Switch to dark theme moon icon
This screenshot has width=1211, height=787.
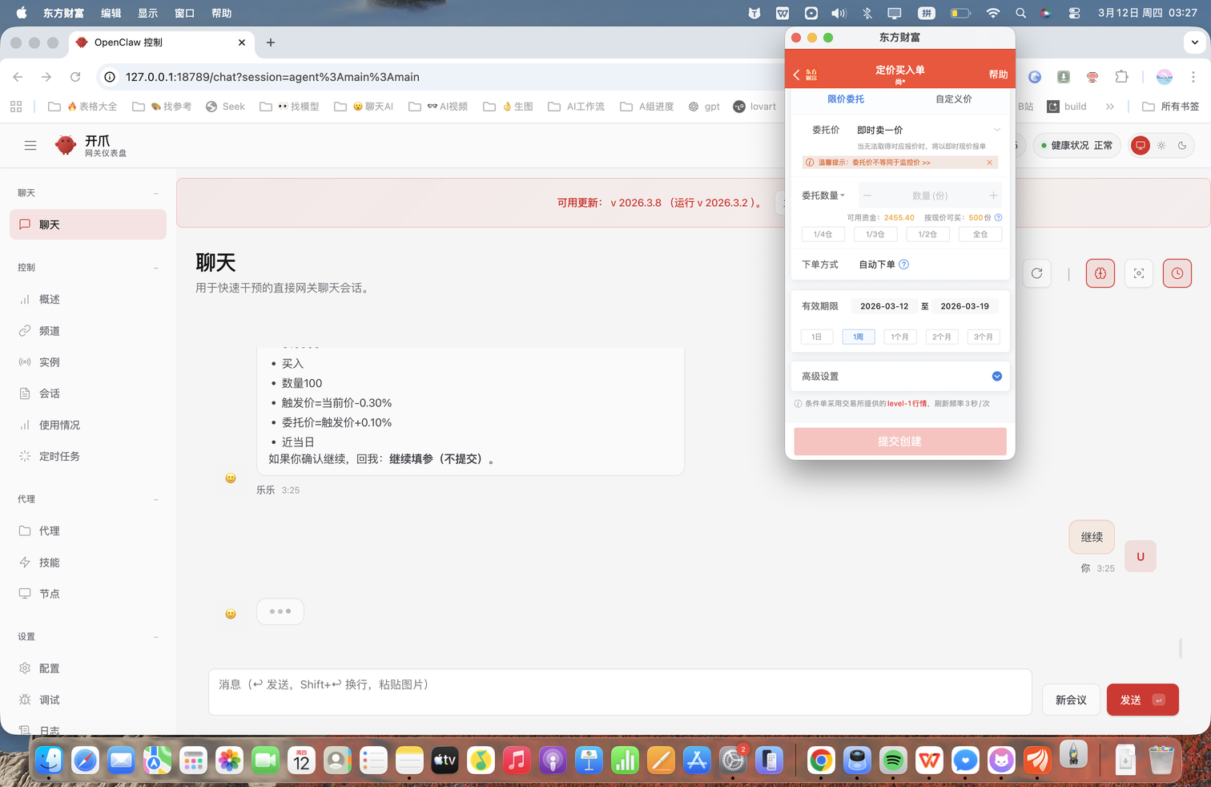click(1182, 145)
